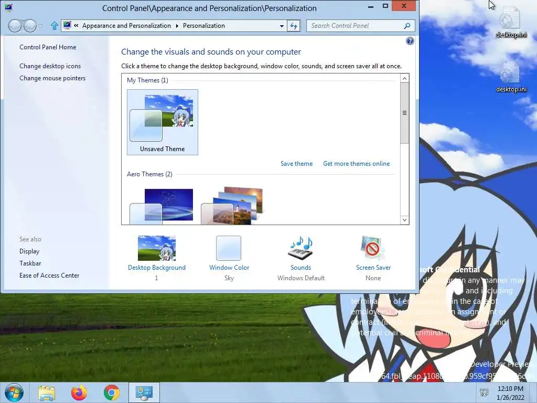Click the window title bar system icon
Viewport: 537px width, 403px height.
pyautogui.click(x=8, y=7)
